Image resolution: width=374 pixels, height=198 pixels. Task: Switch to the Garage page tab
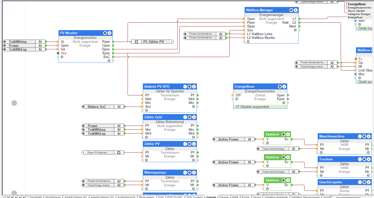pos(224,197)
